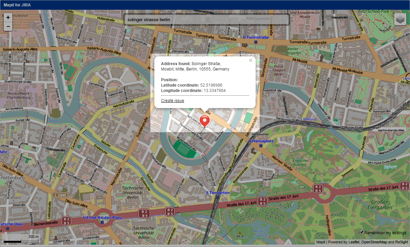Disable the Remember my settings checkbox
This screenshot has height=247, width=410.
(x=362, y=232)
